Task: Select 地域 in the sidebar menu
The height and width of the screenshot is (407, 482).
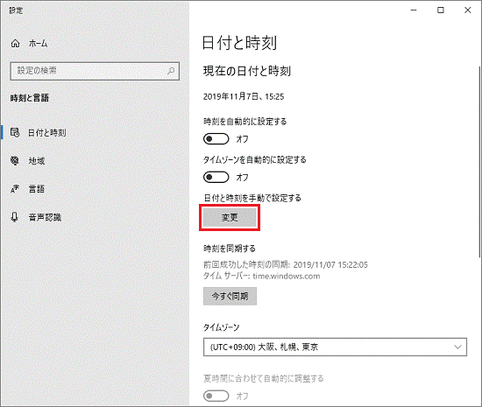Action: (37, 160)
